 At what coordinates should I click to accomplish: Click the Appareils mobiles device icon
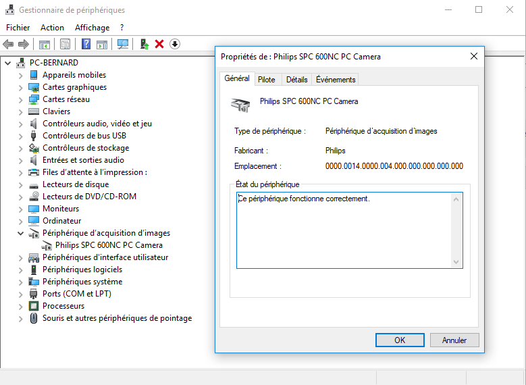[34, 75]
